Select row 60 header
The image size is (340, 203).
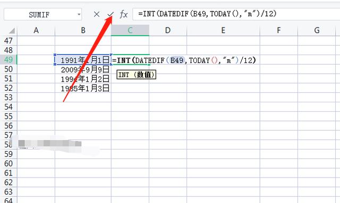tap(8, 164)
